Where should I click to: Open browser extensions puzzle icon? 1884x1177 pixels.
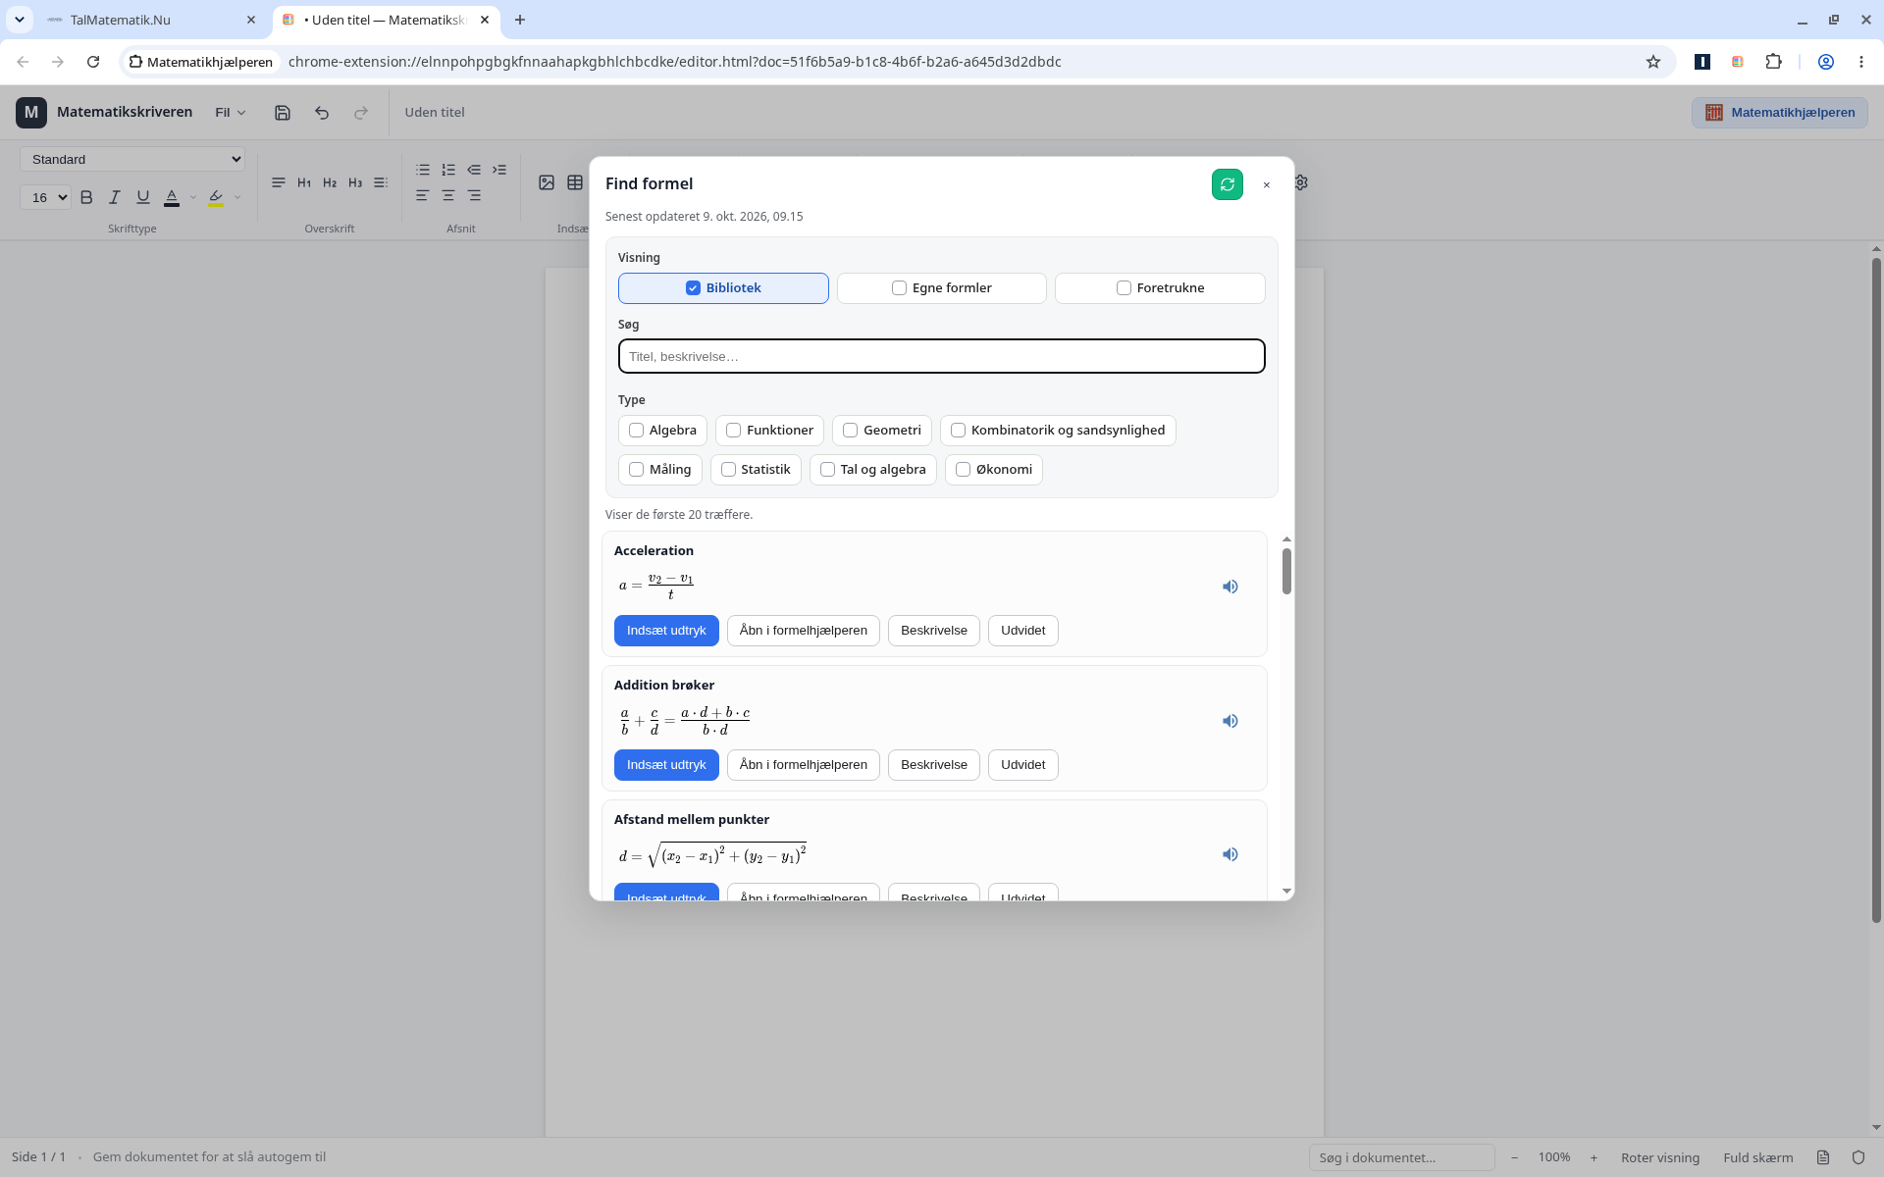(x=1773, y=62)
